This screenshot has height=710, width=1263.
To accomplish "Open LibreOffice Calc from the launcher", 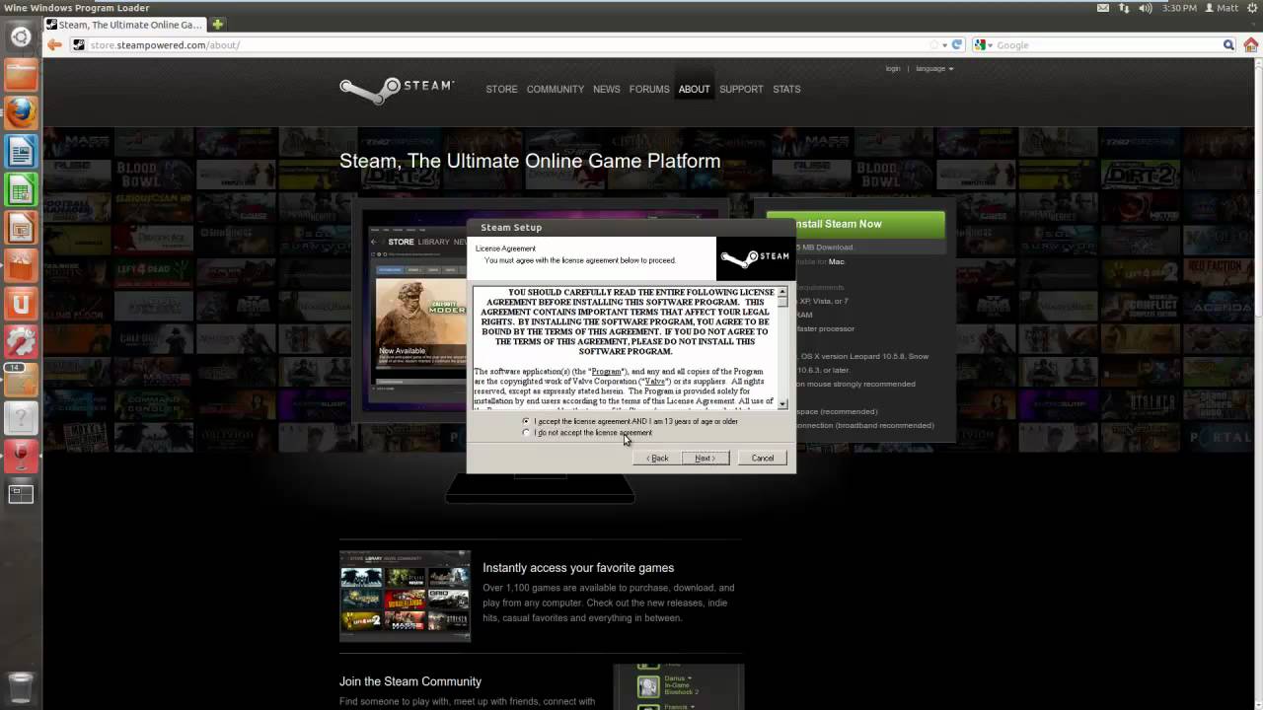I will (21, 189).
